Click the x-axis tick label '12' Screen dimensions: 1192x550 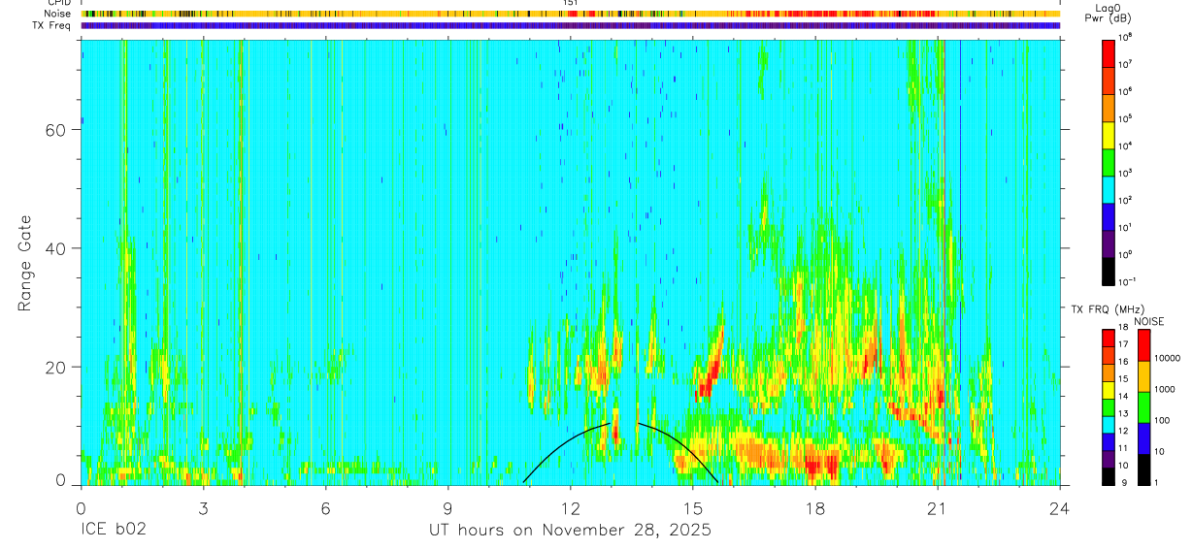coord(571,507)
